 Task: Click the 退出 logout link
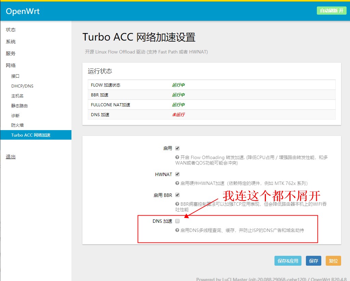coord(11,157)
